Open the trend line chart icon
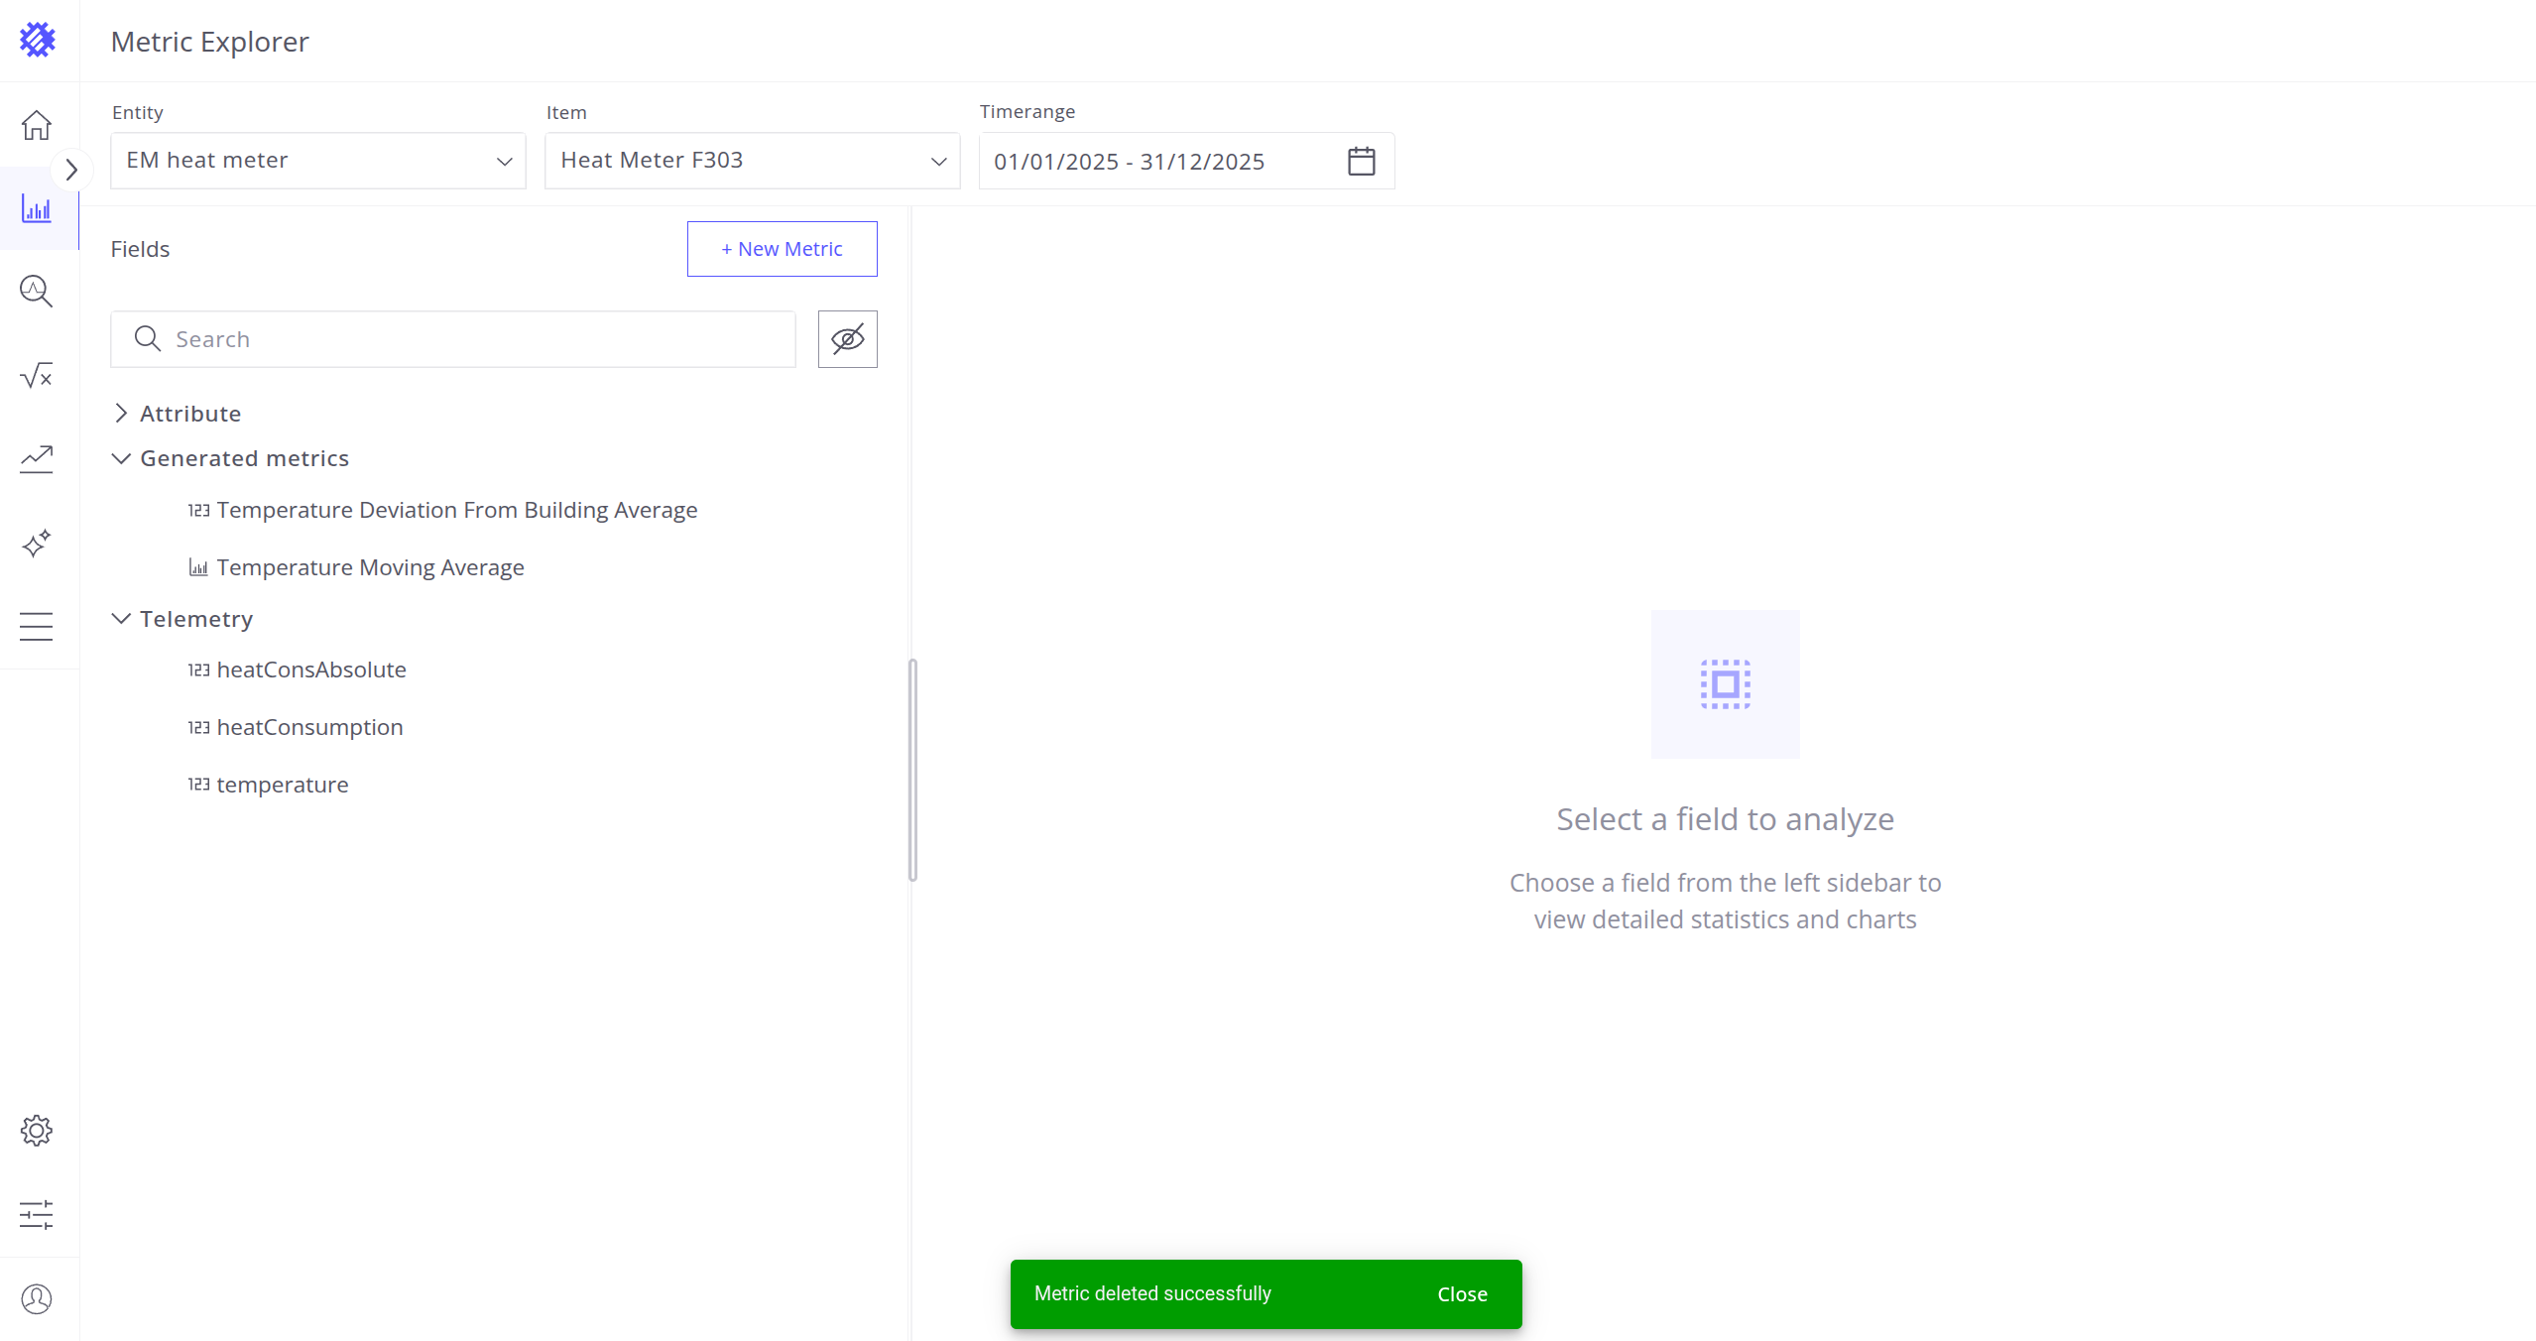Image resolution: width=2536 pixels, height=1341 pixels. 37,459
